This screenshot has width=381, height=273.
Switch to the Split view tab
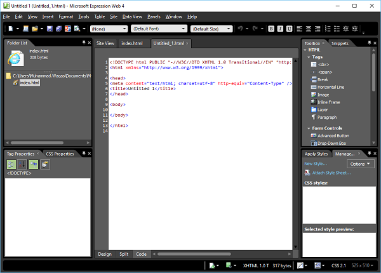123,254
